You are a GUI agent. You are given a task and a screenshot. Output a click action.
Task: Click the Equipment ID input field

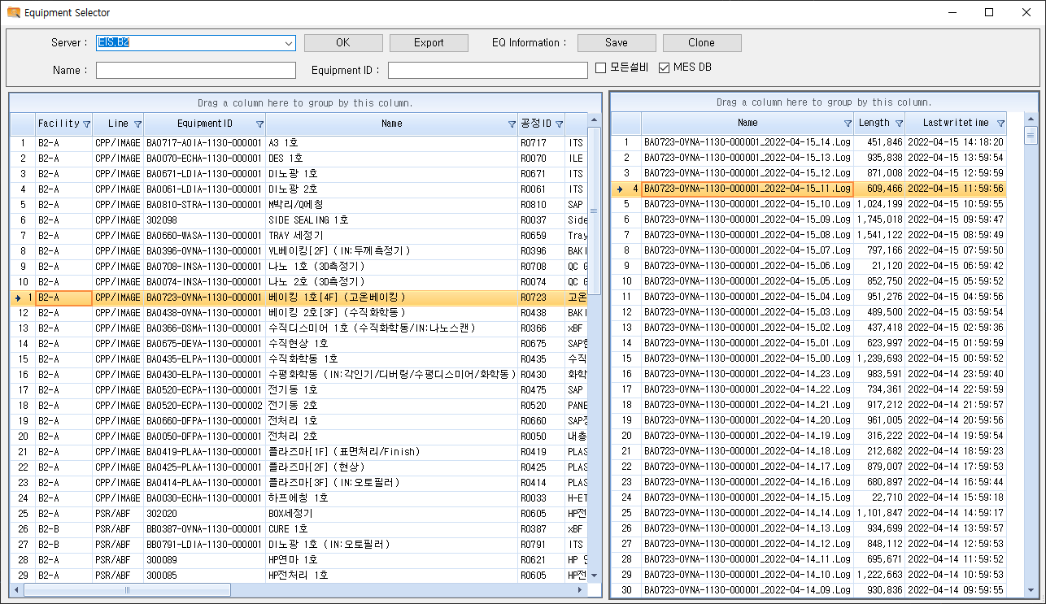pos(487,71)
